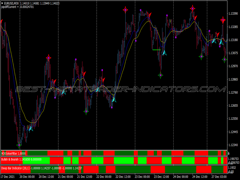Select the red star signal at the 24 Dec 12:00 peak
This screenshot has height=180, width=240.
(193, 9)
